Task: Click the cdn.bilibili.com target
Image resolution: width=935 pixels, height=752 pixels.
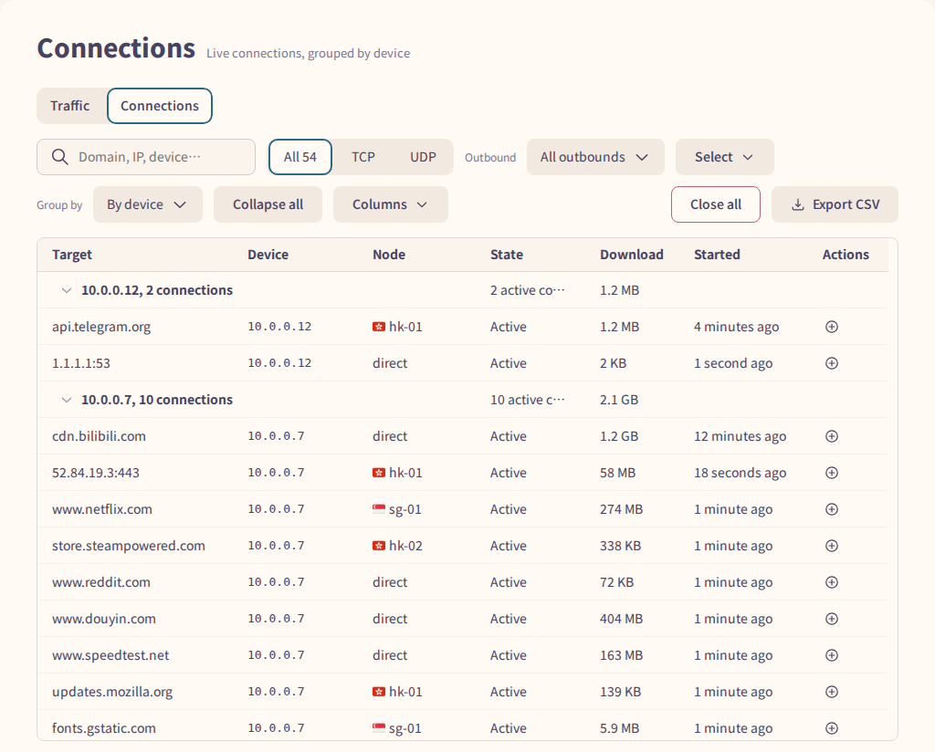Action: (x=99, y=436)
